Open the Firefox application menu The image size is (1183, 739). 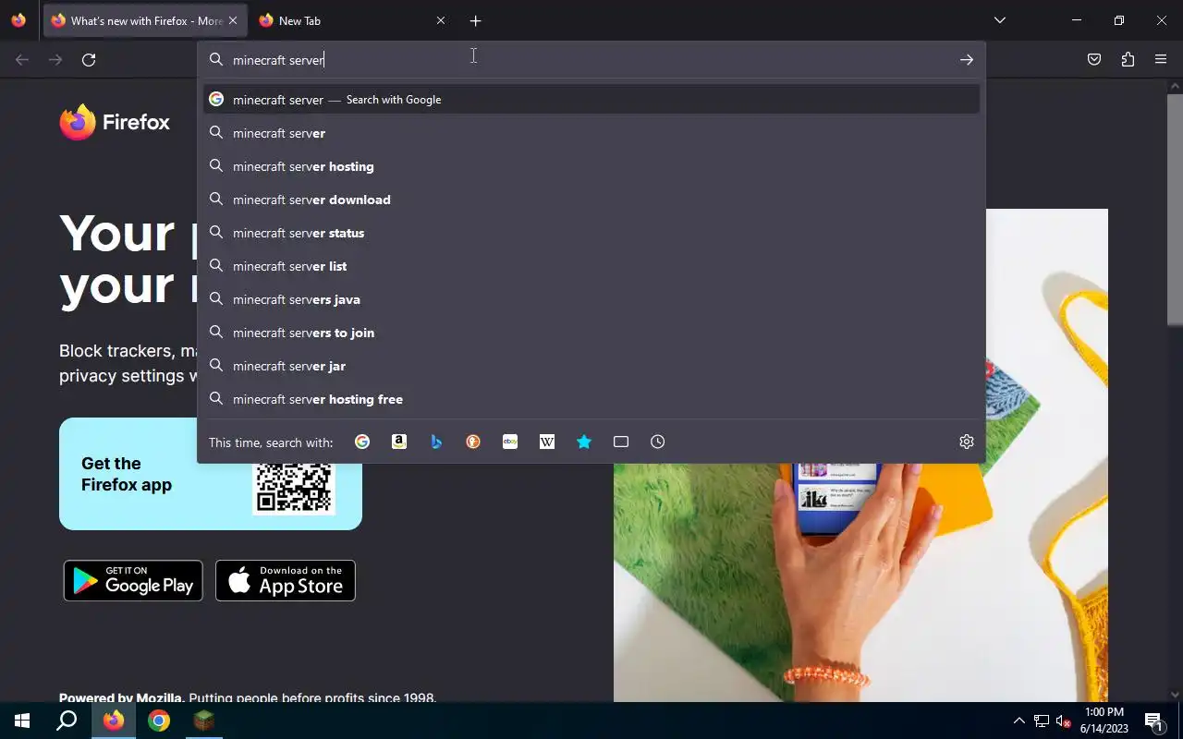pyautogui.click(x=1161, y=60)
